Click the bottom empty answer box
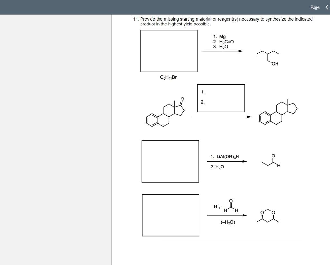 [170, 215]
